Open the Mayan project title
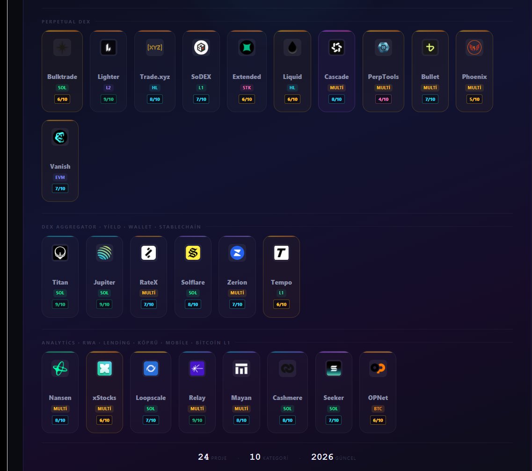 point(241,398)
